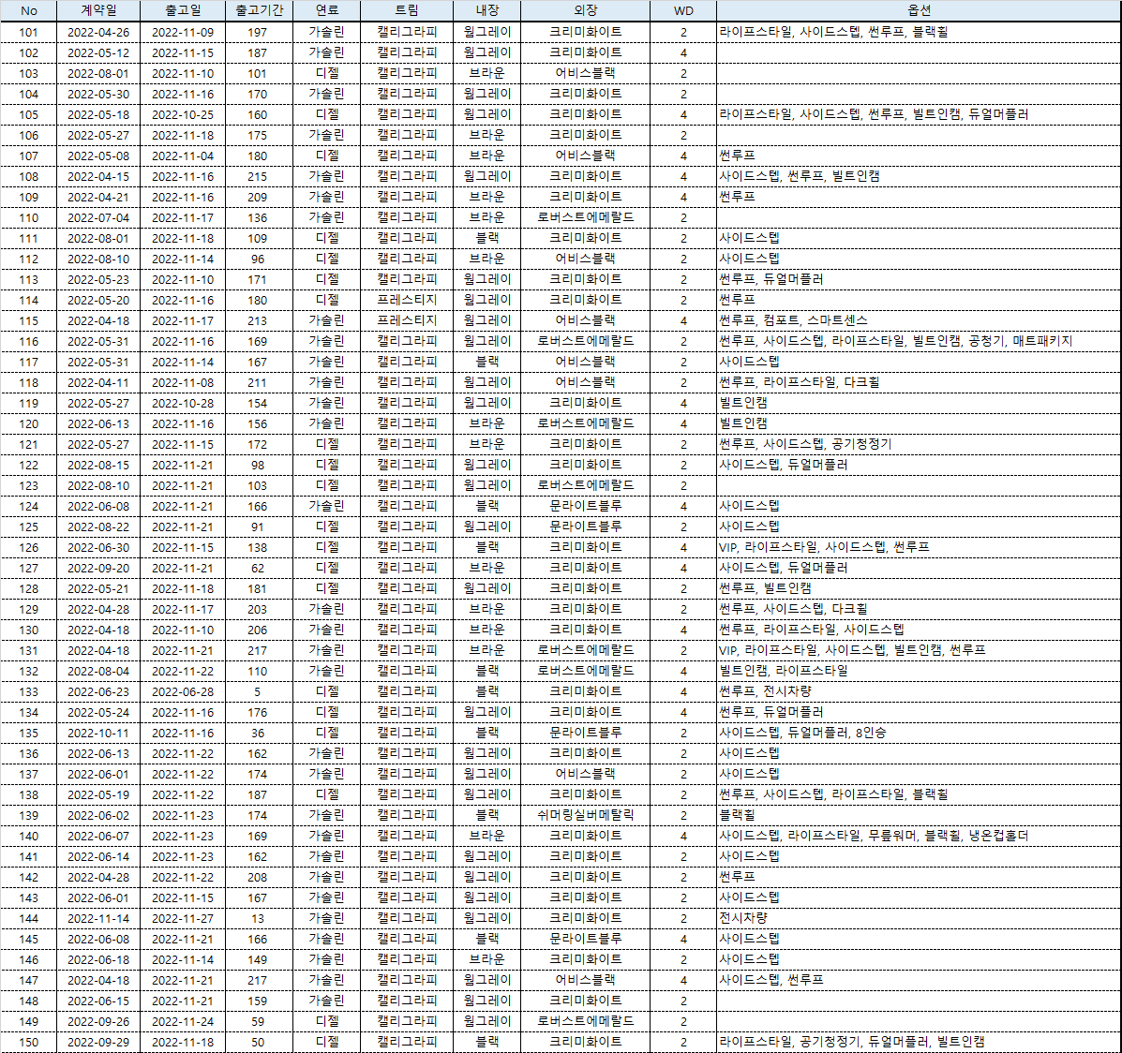Image resolution: width=1122 pixels, height=1053 pixels.
Task: Select 블랙휠 option in row 139
Action: coord(737,815)
